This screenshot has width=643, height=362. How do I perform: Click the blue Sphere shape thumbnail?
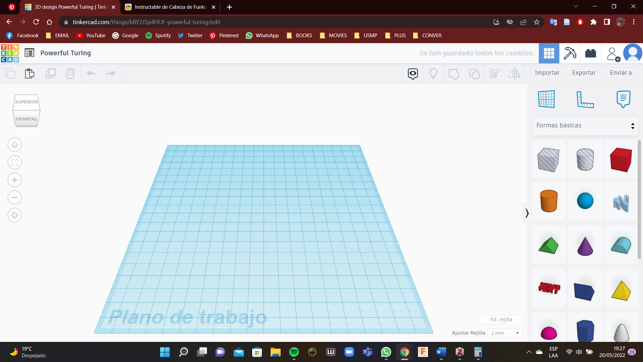(585, 201)
